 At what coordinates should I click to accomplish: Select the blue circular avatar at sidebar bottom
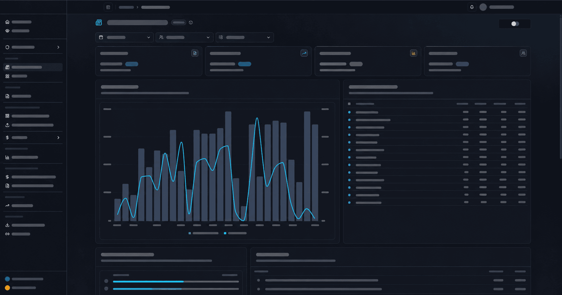[x=7, y=279]
